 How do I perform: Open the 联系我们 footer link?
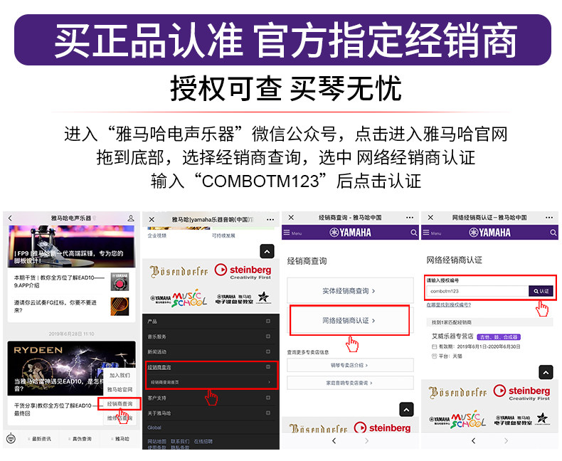(180, 441)
